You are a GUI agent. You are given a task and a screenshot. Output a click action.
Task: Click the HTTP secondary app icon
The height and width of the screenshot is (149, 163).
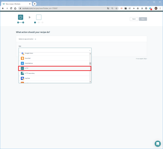[22, 73]
